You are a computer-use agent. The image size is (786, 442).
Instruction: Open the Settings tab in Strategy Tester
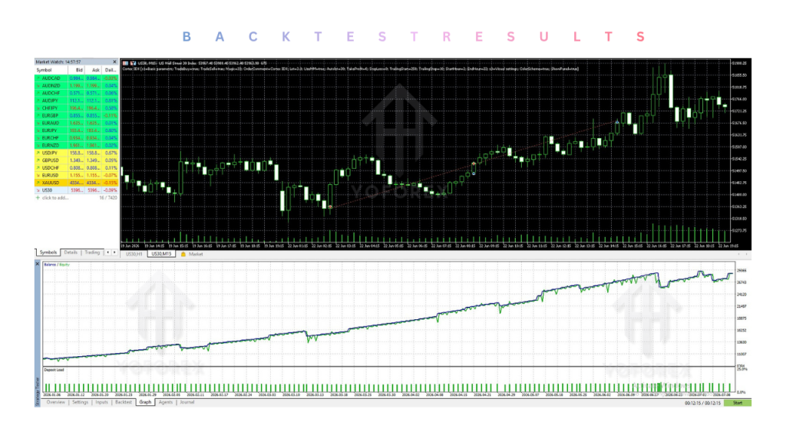80,402
